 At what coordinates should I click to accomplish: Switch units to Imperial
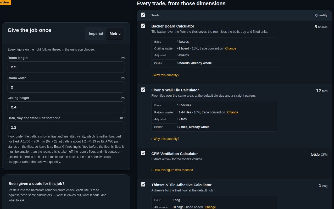[x=96, y=34]
